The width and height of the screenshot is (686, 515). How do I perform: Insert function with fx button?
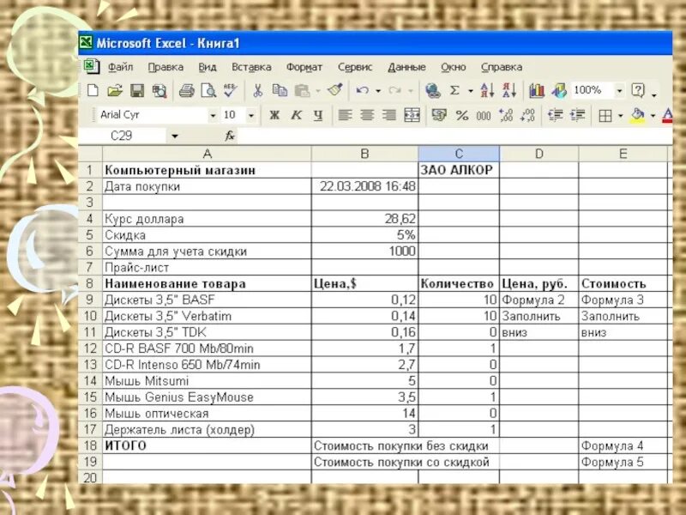(x=230, y=136)
